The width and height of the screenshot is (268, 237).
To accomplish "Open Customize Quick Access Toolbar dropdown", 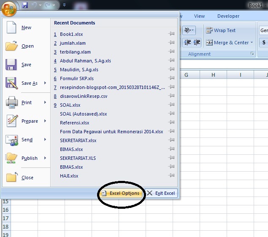I will [x=64, y=5].
